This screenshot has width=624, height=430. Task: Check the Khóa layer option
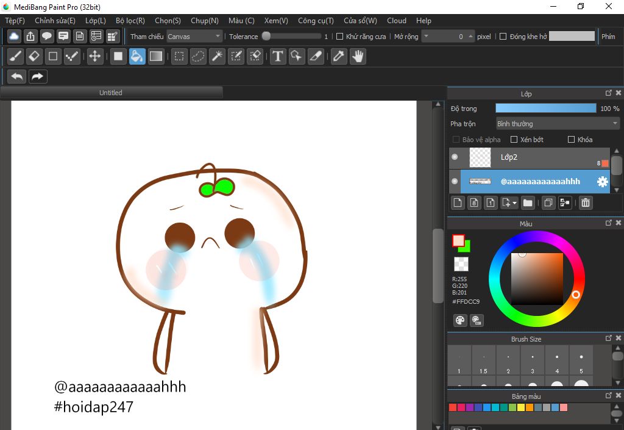571,139
